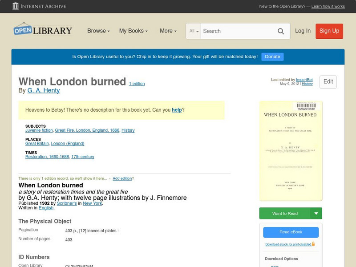Click the Sign Up button
This screenshot has height=267, width=356.
(329, 31)
